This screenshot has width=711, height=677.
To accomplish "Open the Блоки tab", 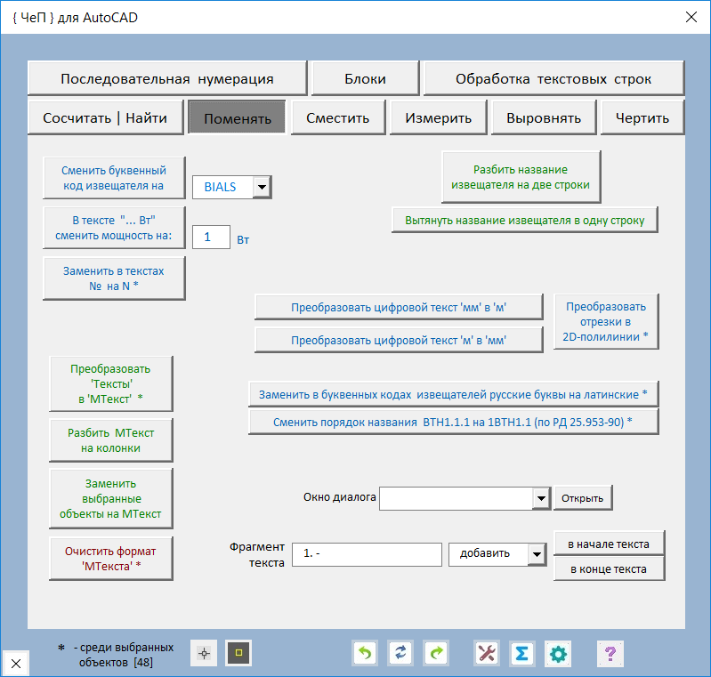I will coord(365,78).
